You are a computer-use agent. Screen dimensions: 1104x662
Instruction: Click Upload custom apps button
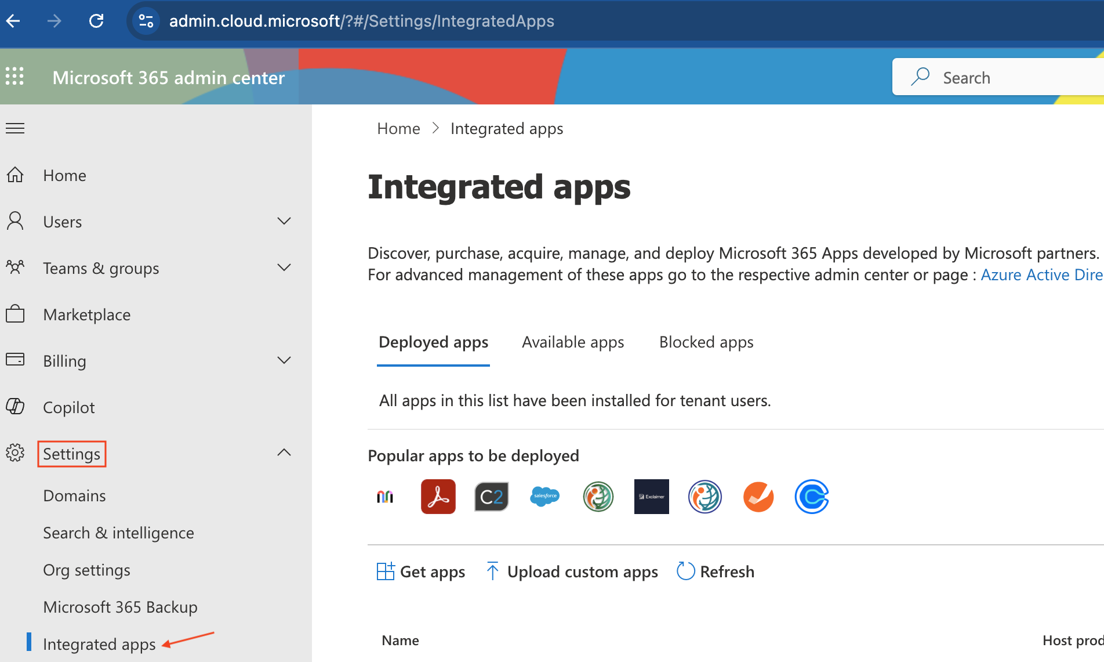(572, 571)
